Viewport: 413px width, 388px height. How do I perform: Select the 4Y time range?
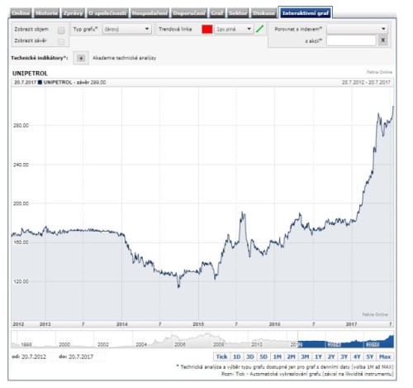(357, 357)
